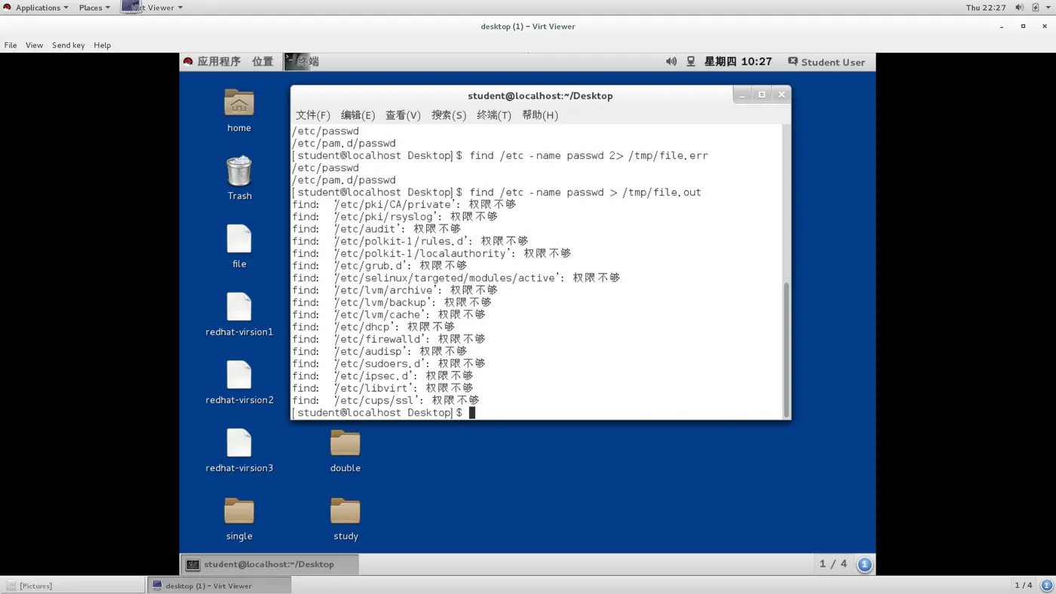Click the /etc/audisp error line
The image size is (1056, 594).
pyautogui.click(x=379, y=351)
